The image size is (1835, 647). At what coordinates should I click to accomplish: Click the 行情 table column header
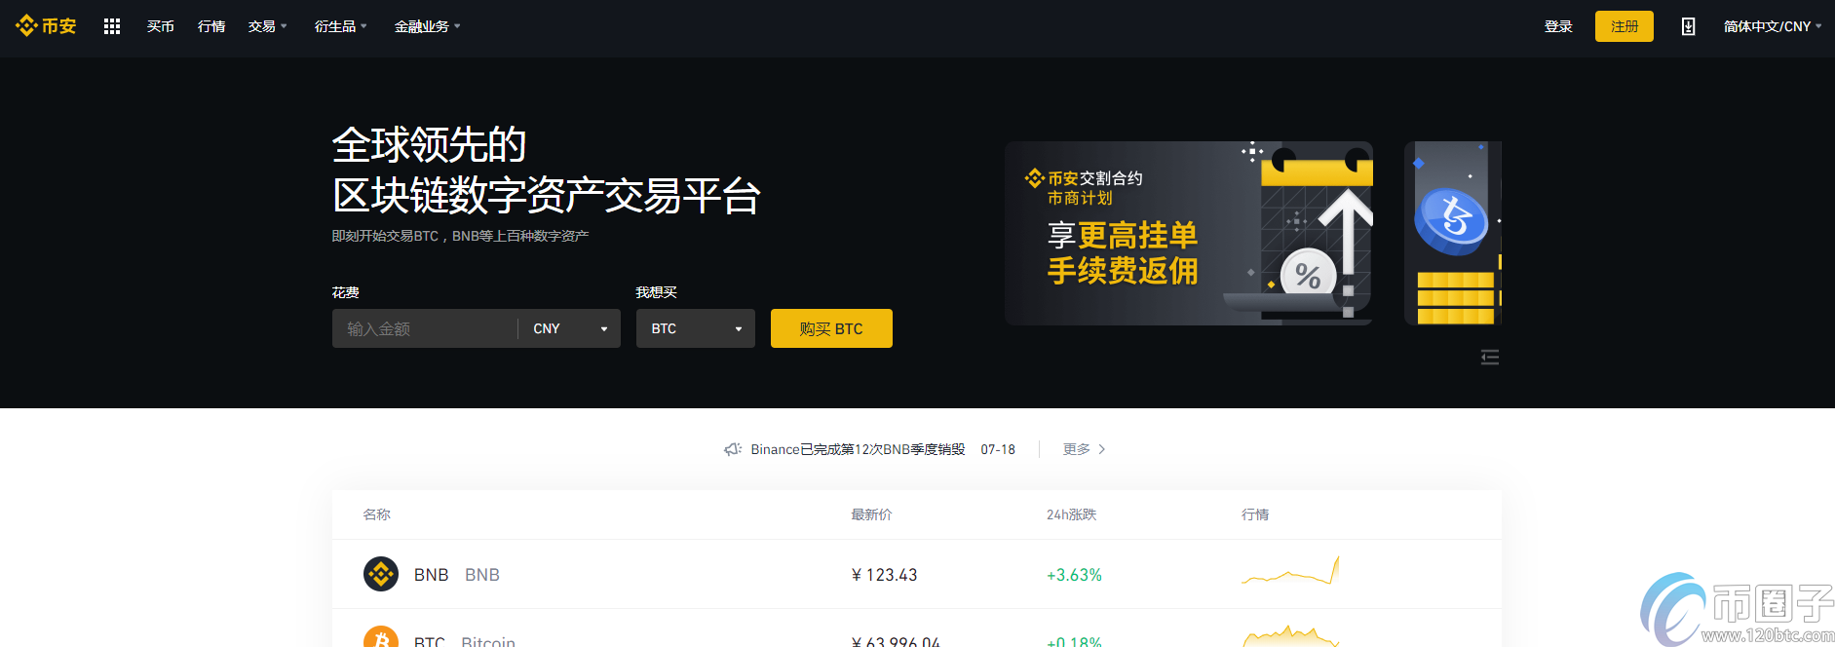click(1255, 514)
